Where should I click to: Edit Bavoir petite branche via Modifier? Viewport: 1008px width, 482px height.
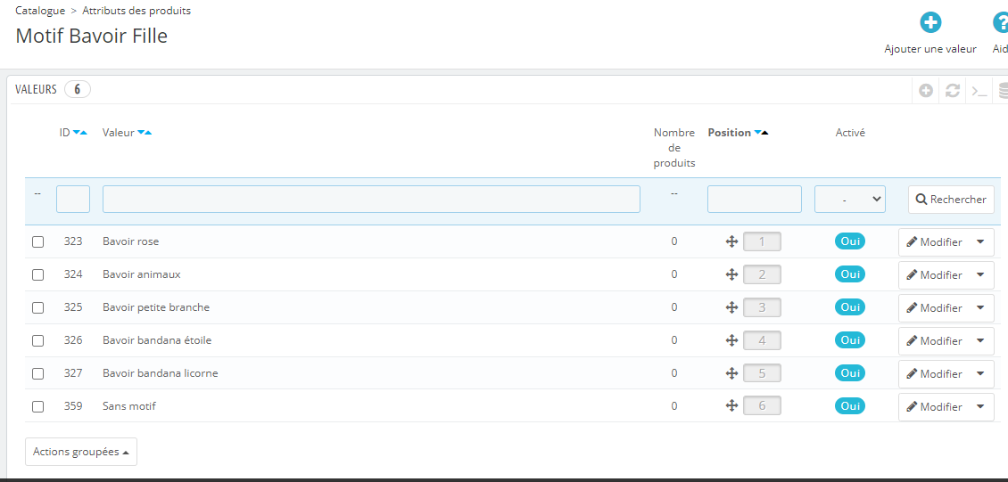click(934, 307)
